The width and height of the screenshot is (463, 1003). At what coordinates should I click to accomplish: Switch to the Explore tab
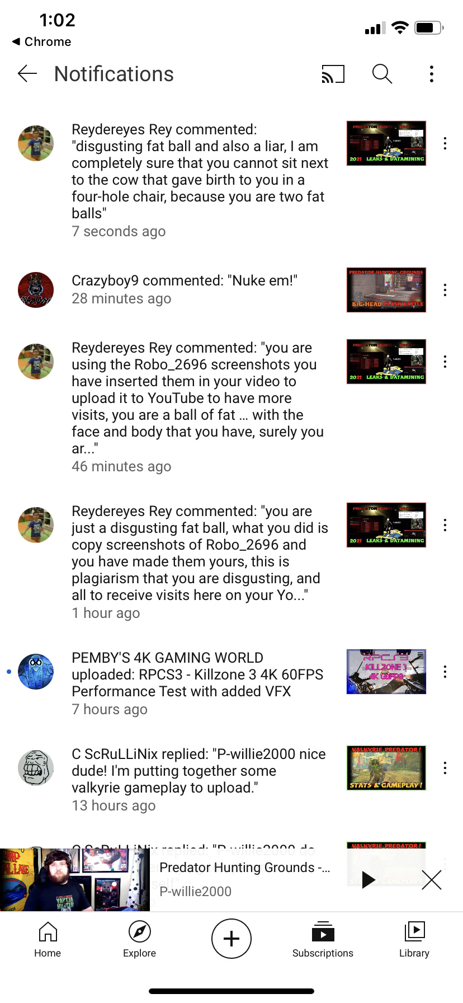[x=139, y=940]
